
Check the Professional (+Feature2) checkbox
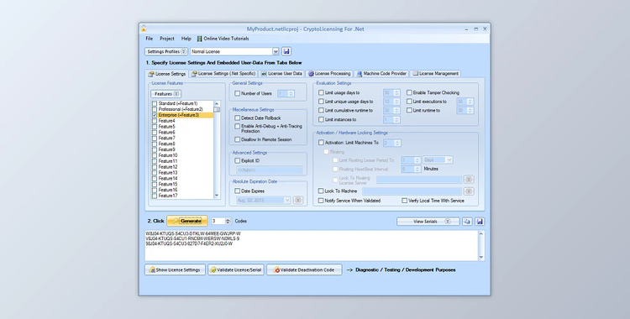click(155, 109)
